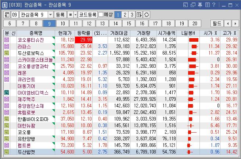Image resolution: width=241 pixels, height=159 pixels.
Task: Select stock name 대동기어
Action: 26,86
